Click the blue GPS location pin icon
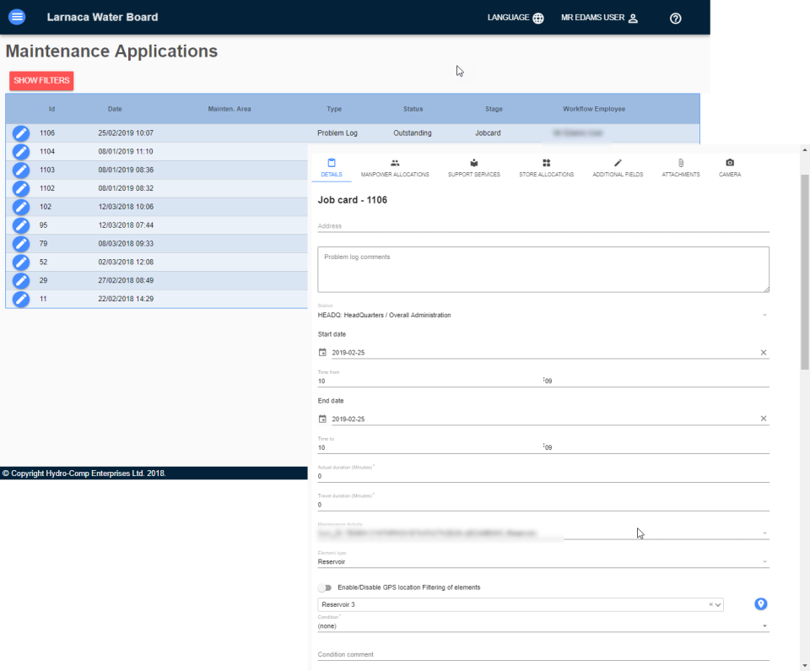The height and width of the screenshot is (671, 810). [760, 604]
